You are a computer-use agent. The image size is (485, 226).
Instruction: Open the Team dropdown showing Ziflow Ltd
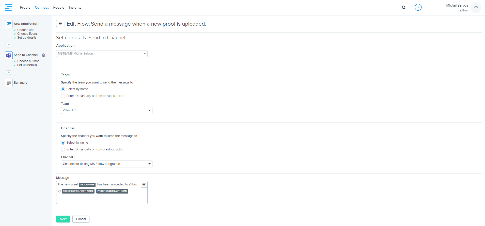pos(106,111)
